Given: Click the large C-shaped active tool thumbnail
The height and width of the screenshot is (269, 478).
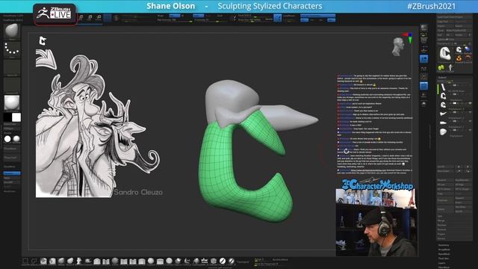Looking at the screenshot, I should pyautogui.click(x=445, y=53).
